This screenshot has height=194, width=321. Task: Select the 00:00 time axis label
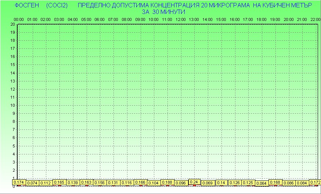19,19
